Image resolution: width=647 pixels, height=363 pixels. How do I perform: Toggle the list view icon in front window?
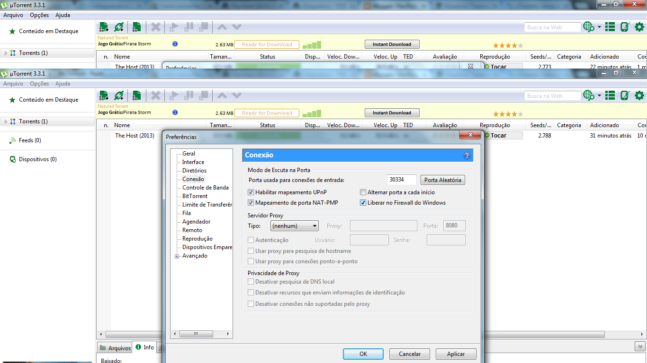click(610, 95)
